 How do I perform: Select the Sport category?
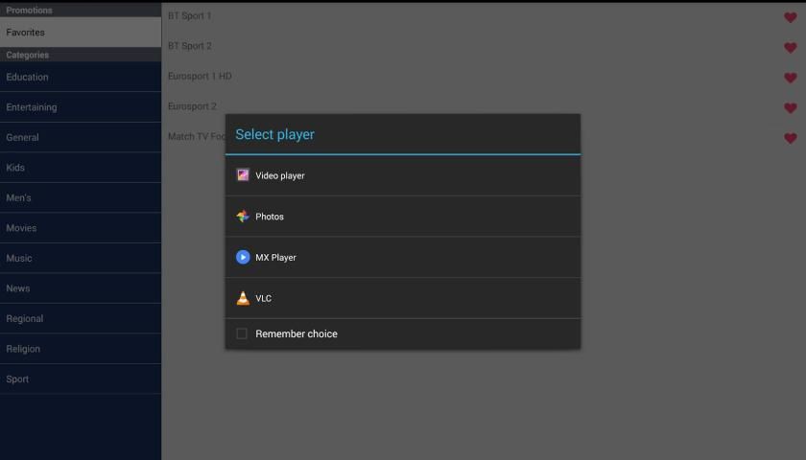[x=81, y=379]
